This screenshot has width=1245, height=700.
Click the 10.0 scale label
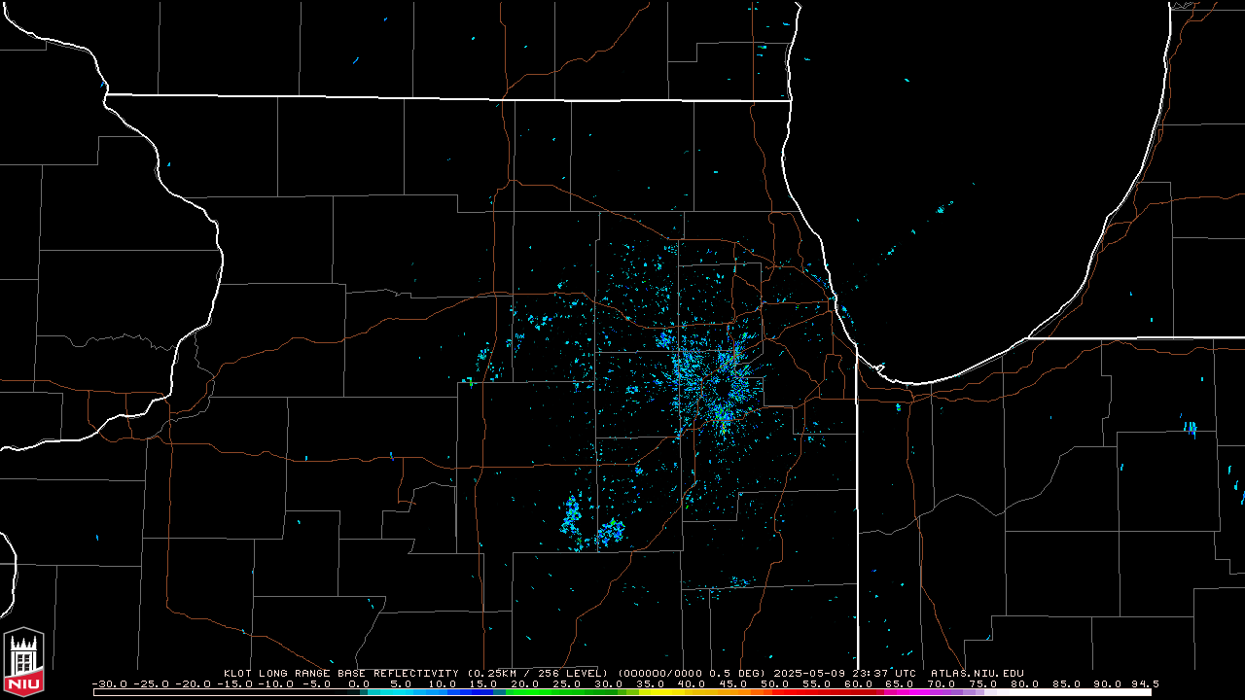[442, 683]
